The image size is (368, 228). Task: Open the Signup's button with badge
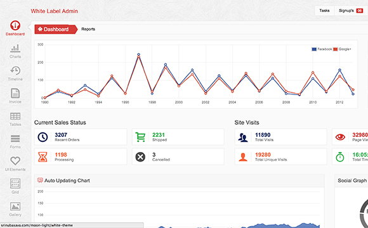coord(351,11)
